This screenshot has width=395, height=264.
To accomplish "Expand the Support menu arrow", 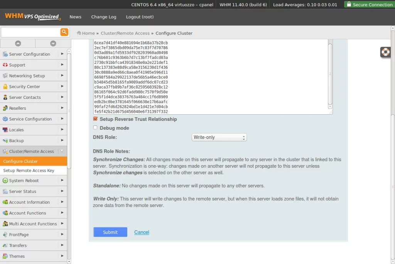I will click(x=62, y=65).
